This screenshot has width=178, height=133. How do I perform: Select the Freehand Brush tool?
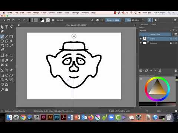pyautogui.click(x=2, y=37)
